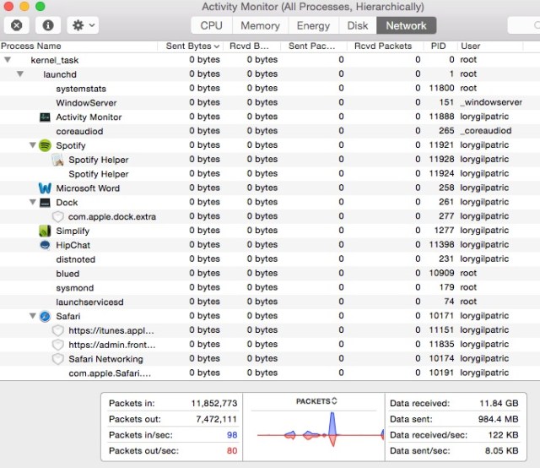Select the distnoted process row
The image size is (540, 468).
pos(270,259)
